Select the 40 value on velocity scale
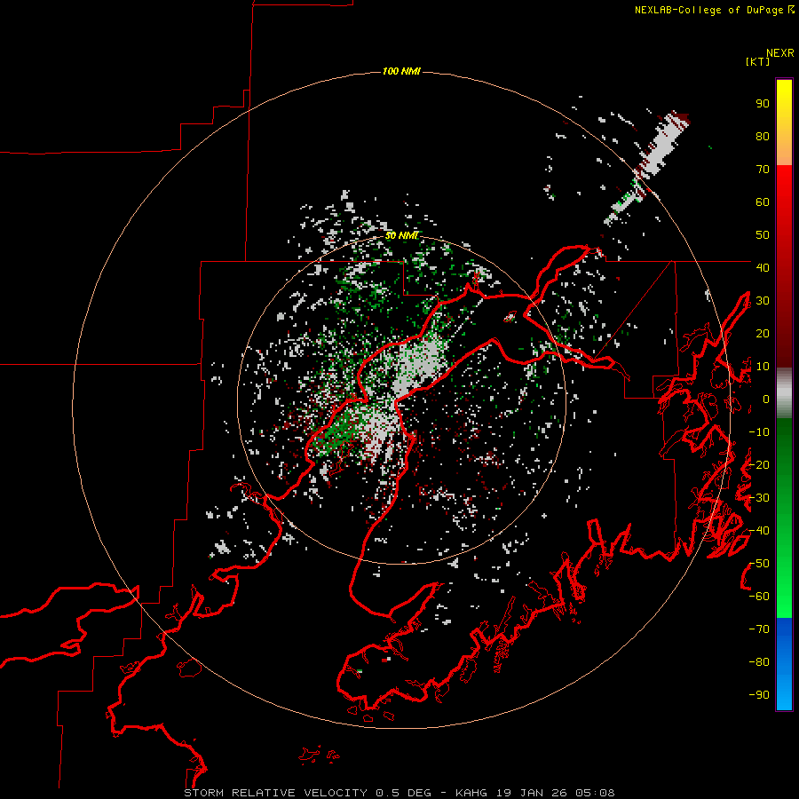799x799 pixels. (763, 267)
